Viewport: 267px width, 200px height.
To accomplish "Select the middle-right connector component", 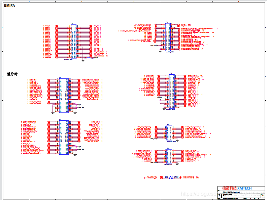I will tap(172, 91).
